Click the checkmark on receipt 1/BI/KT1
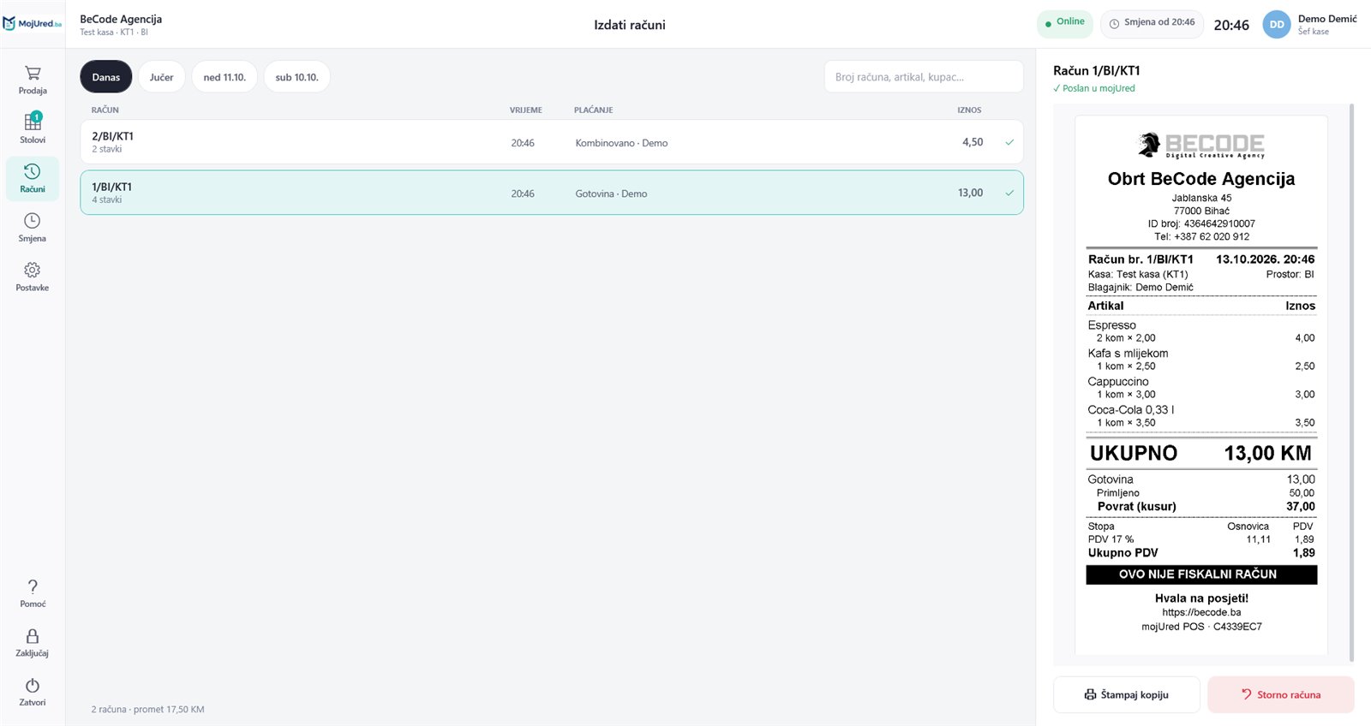This screenshot has width=1371, height=726. click(x=1009, y=193)
